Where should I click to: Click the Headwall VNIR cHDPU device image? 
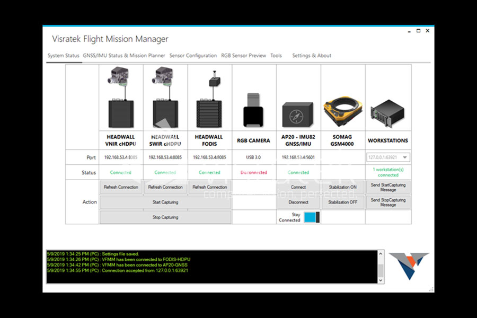121,98
